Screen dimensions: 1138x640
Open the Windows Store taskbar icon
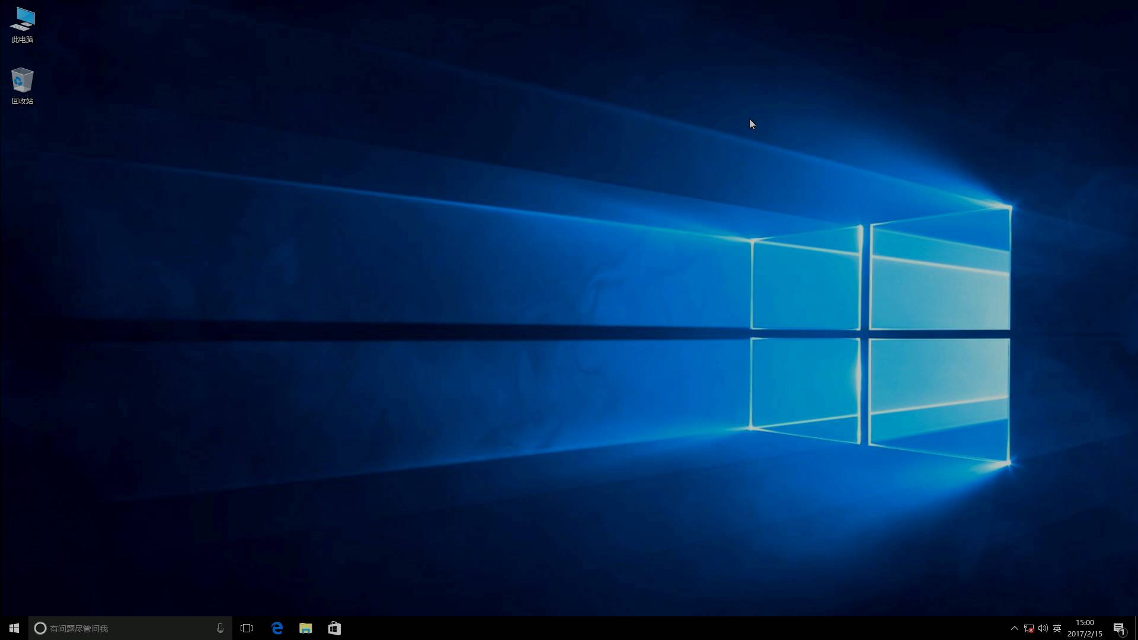tap(334, 628)
